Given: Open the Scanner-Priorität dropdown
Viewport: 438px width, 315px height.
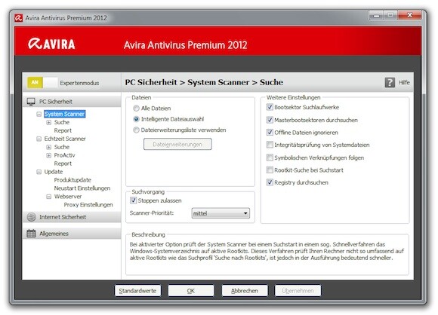Looking at the screenshot, I should (x=221, y=213).
